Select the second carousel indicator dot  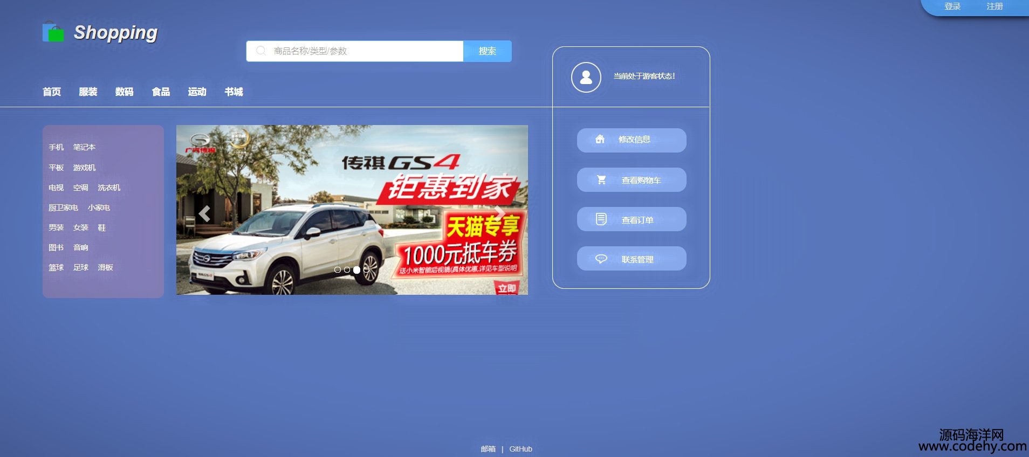[x=347, y=269]
